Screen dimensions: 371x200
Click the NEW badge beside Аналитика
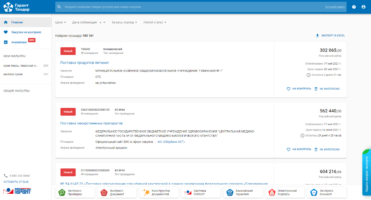click(x=32, y=40)
